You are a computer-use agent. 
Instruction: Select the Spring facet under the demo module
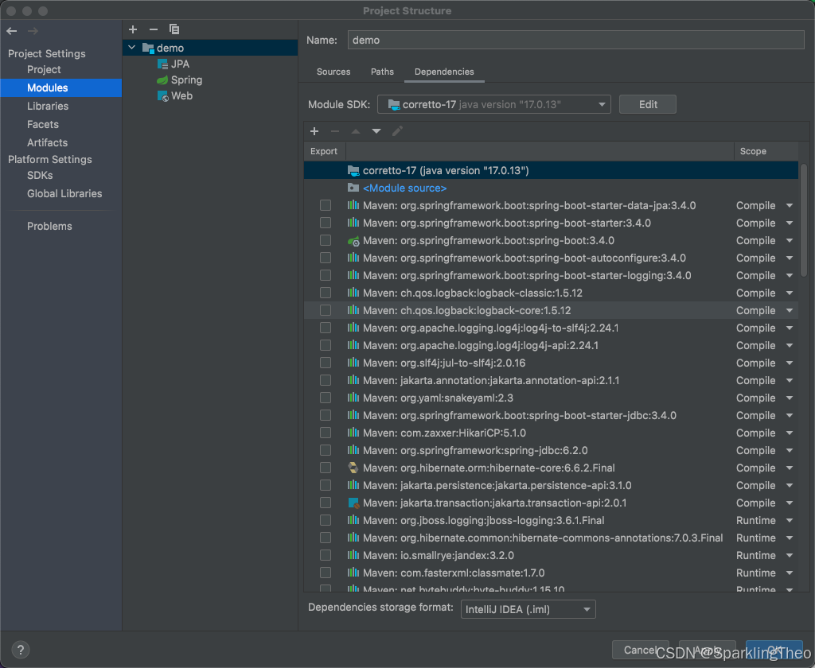coord(185,80)
